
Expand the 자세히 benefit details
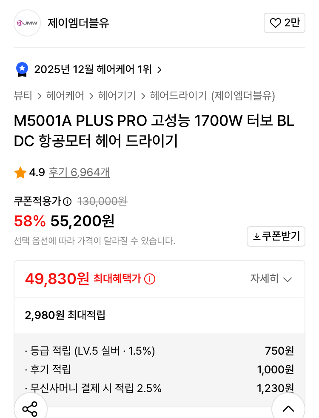[271, 279]
